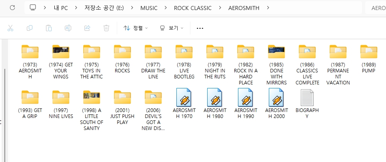386x162 pixels.
Task: Click the Copy icon in toolbar
Action: (30, 28)
